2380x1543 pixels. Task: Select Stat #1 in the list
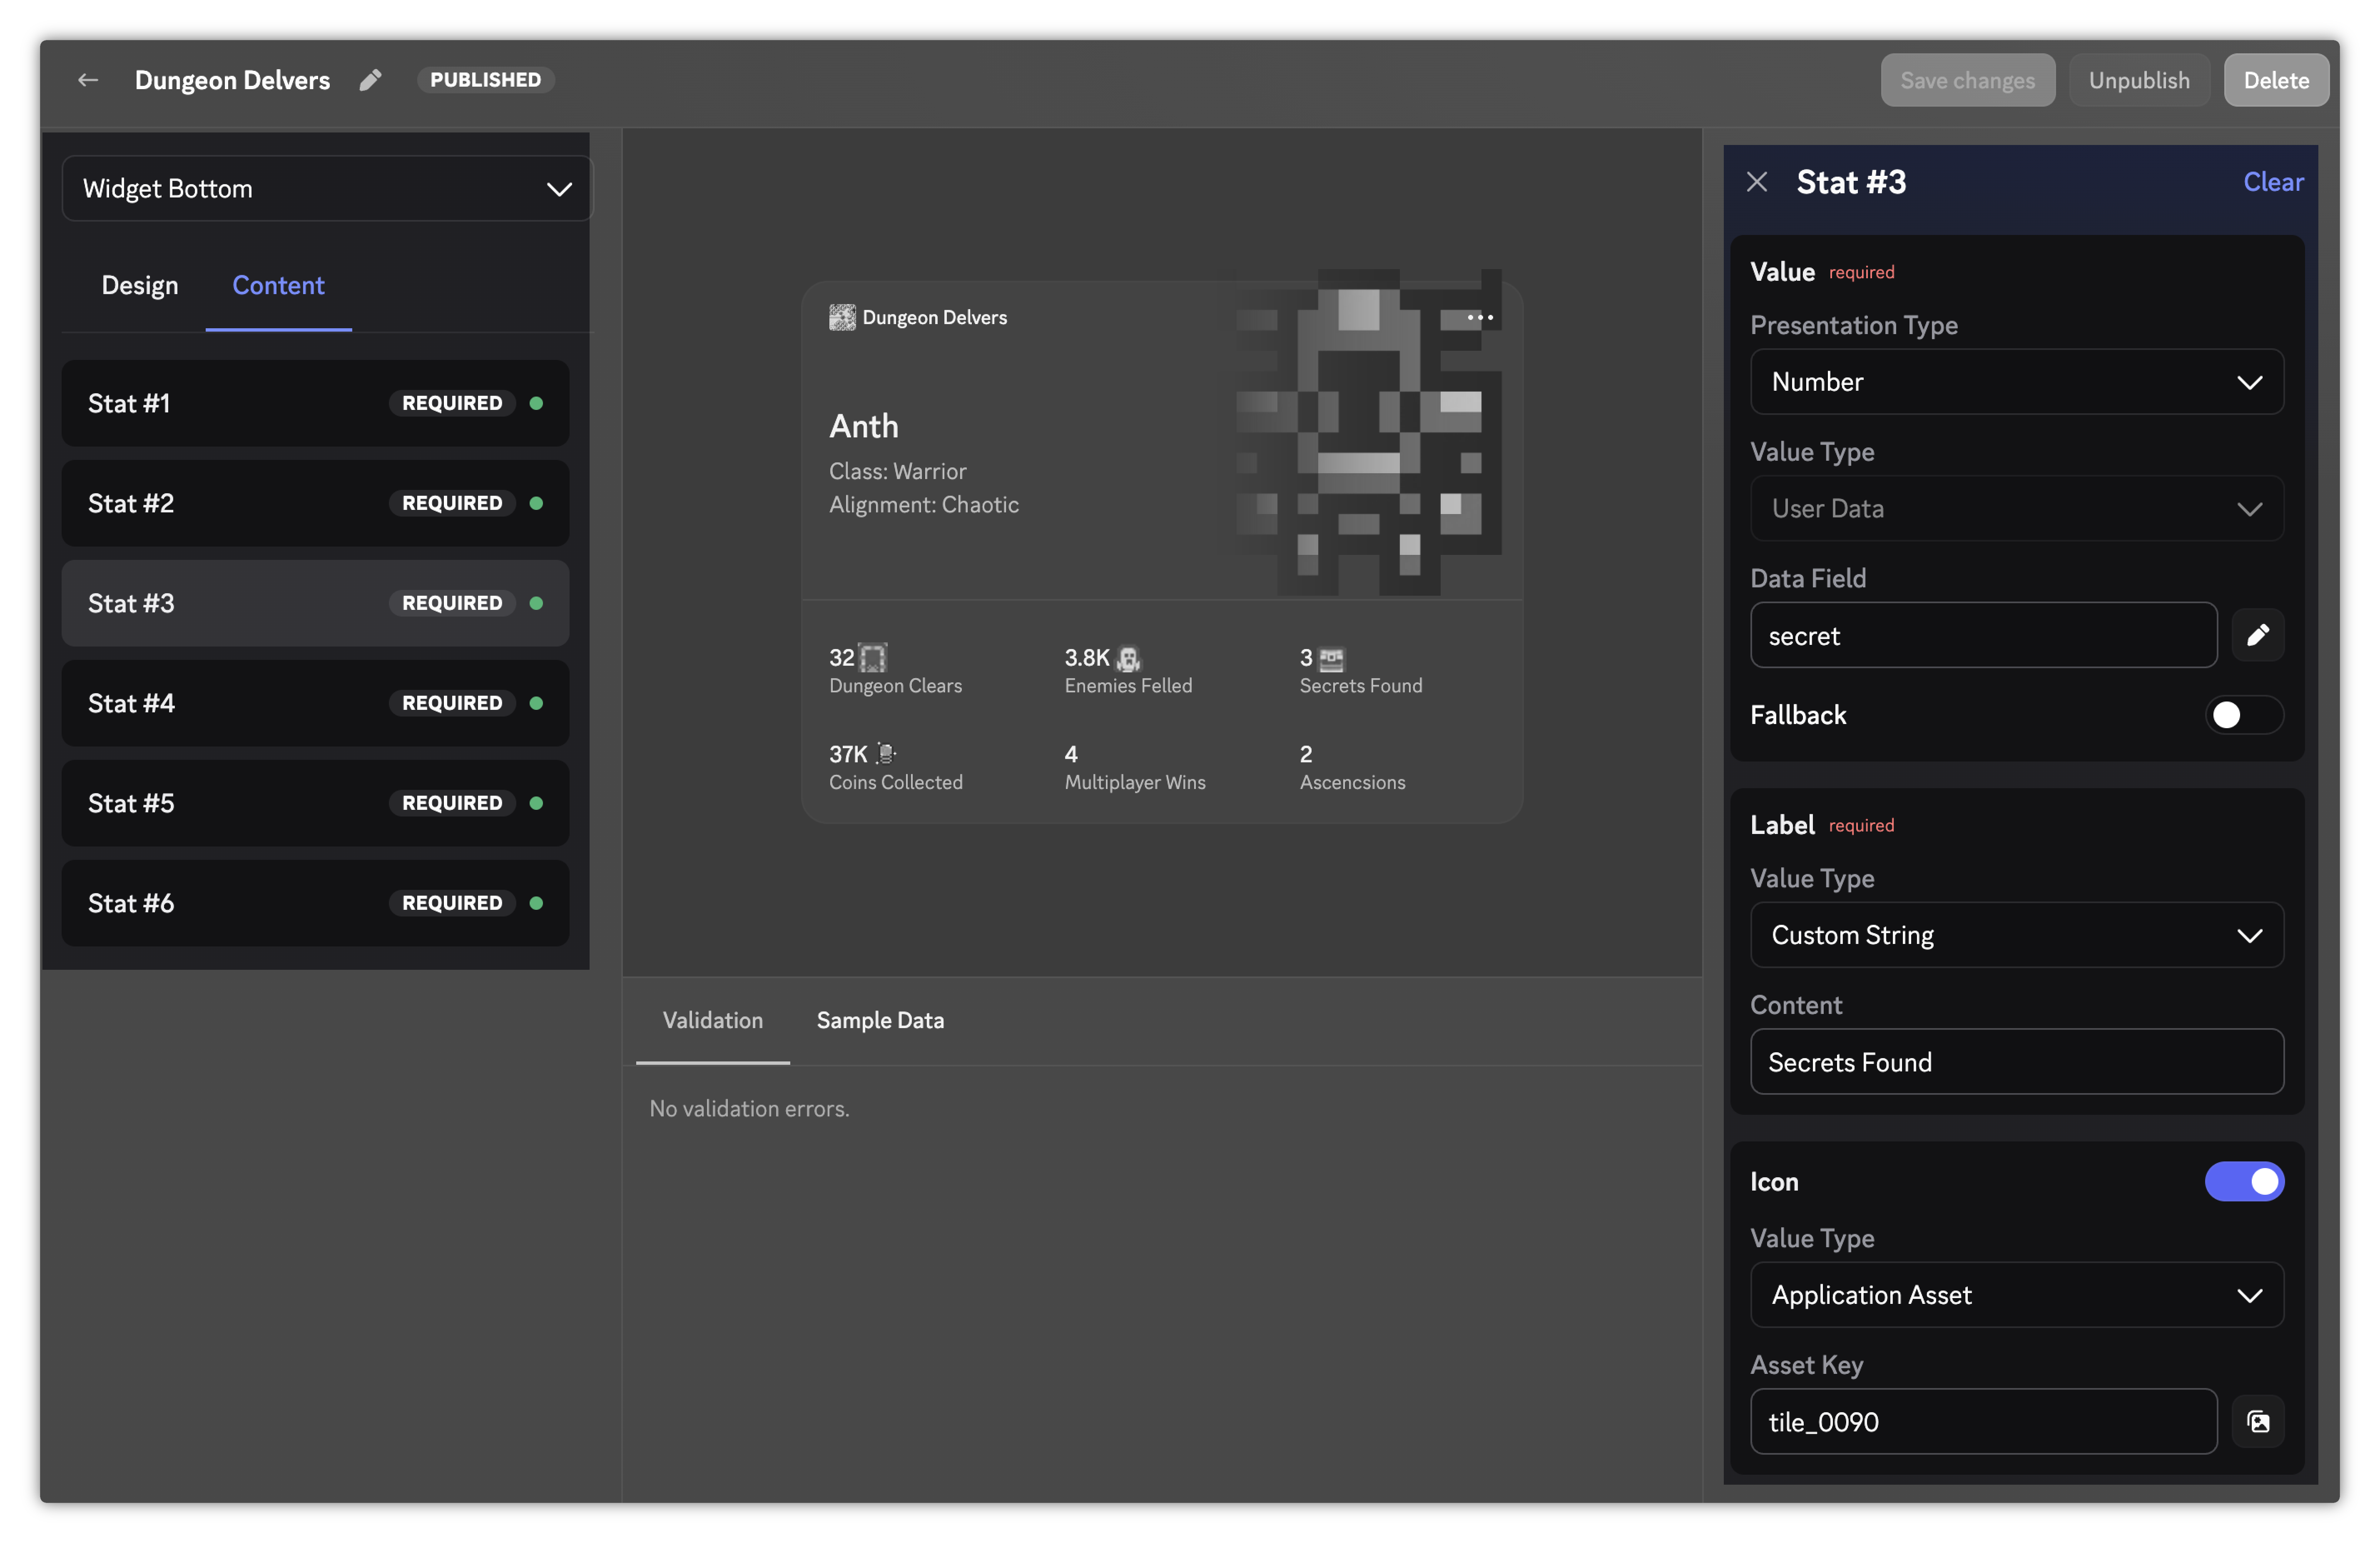(x=315, y=403)
